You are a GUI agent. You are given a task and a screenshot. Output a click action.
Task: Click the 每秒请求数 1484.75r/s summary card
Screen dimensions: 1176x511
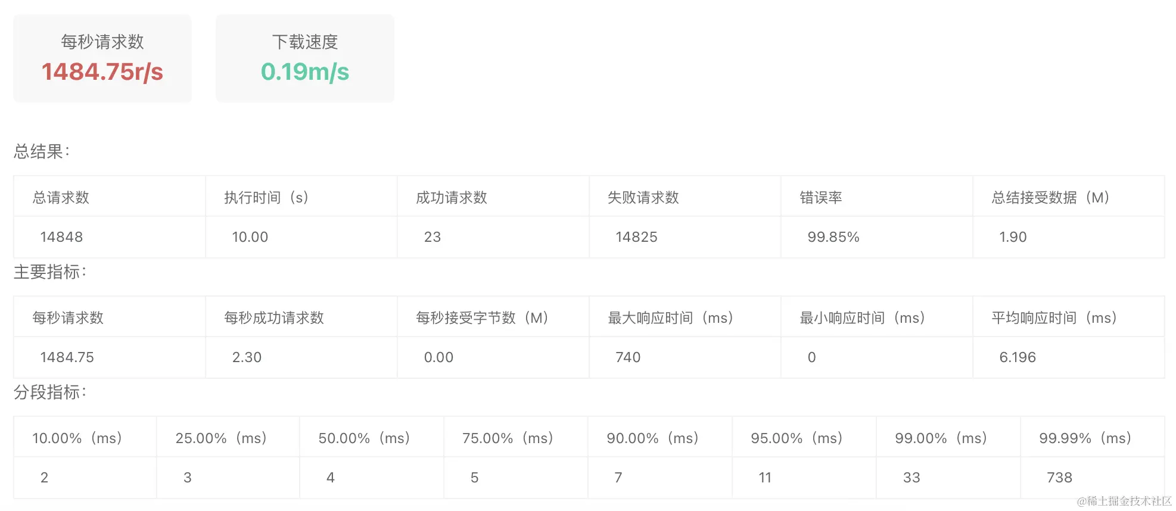pos(102,58)
